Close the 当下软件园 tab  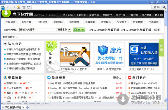(x=24, y=107)
